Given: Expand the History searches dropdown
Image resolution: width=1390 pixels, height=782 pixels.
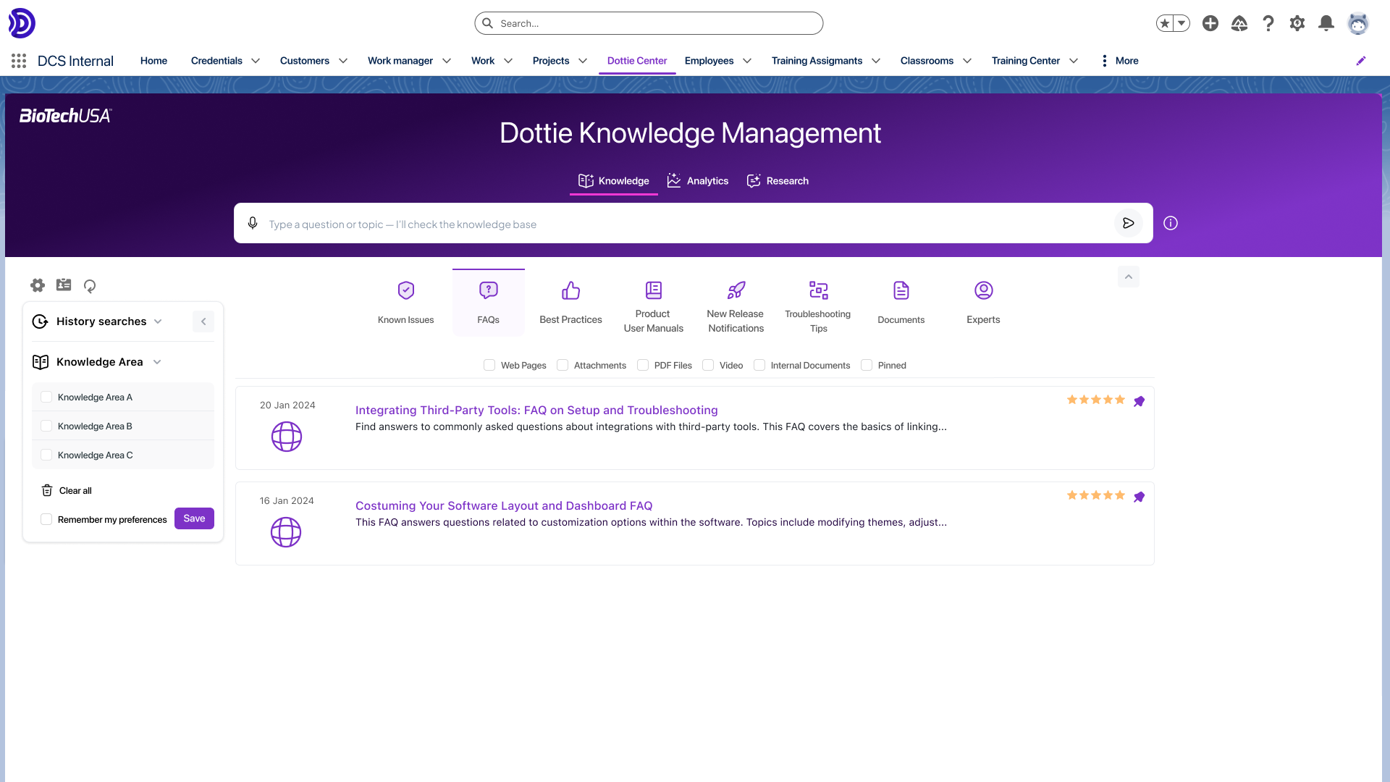Looking at the screenshot, I should point(159,321).
